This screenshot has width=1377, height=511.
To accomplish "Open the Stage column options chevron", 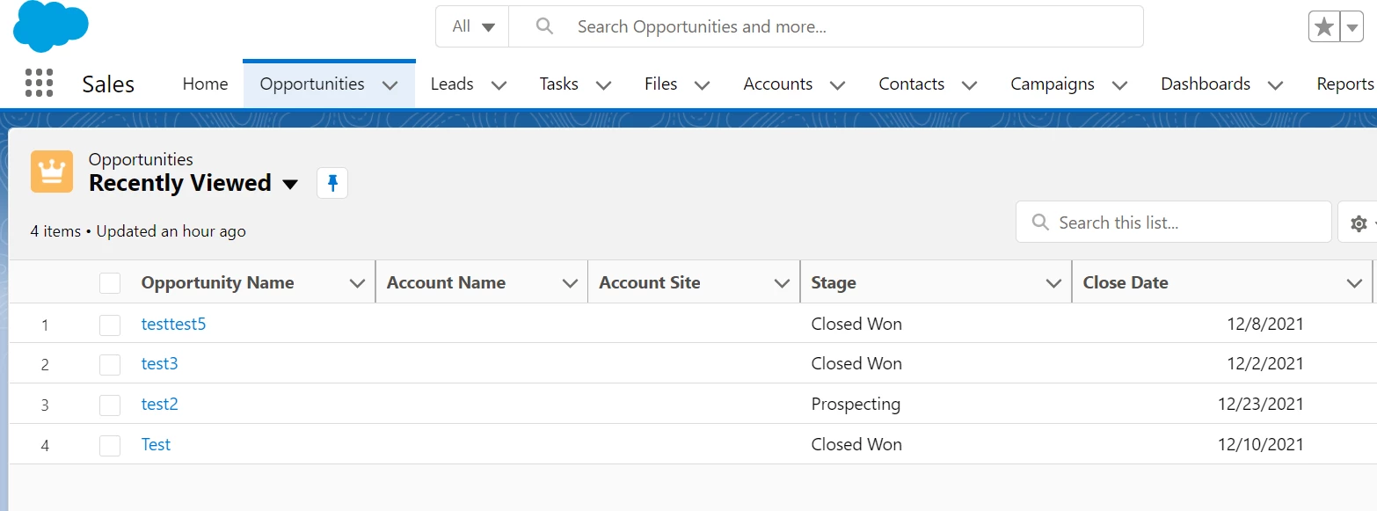I will point(1053,283).
